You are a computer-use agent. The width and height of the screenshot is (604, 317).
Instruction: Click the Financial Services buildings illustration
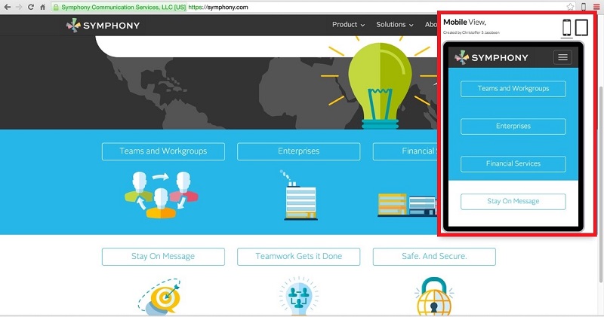pyautogui.click(x=407, y=204)
